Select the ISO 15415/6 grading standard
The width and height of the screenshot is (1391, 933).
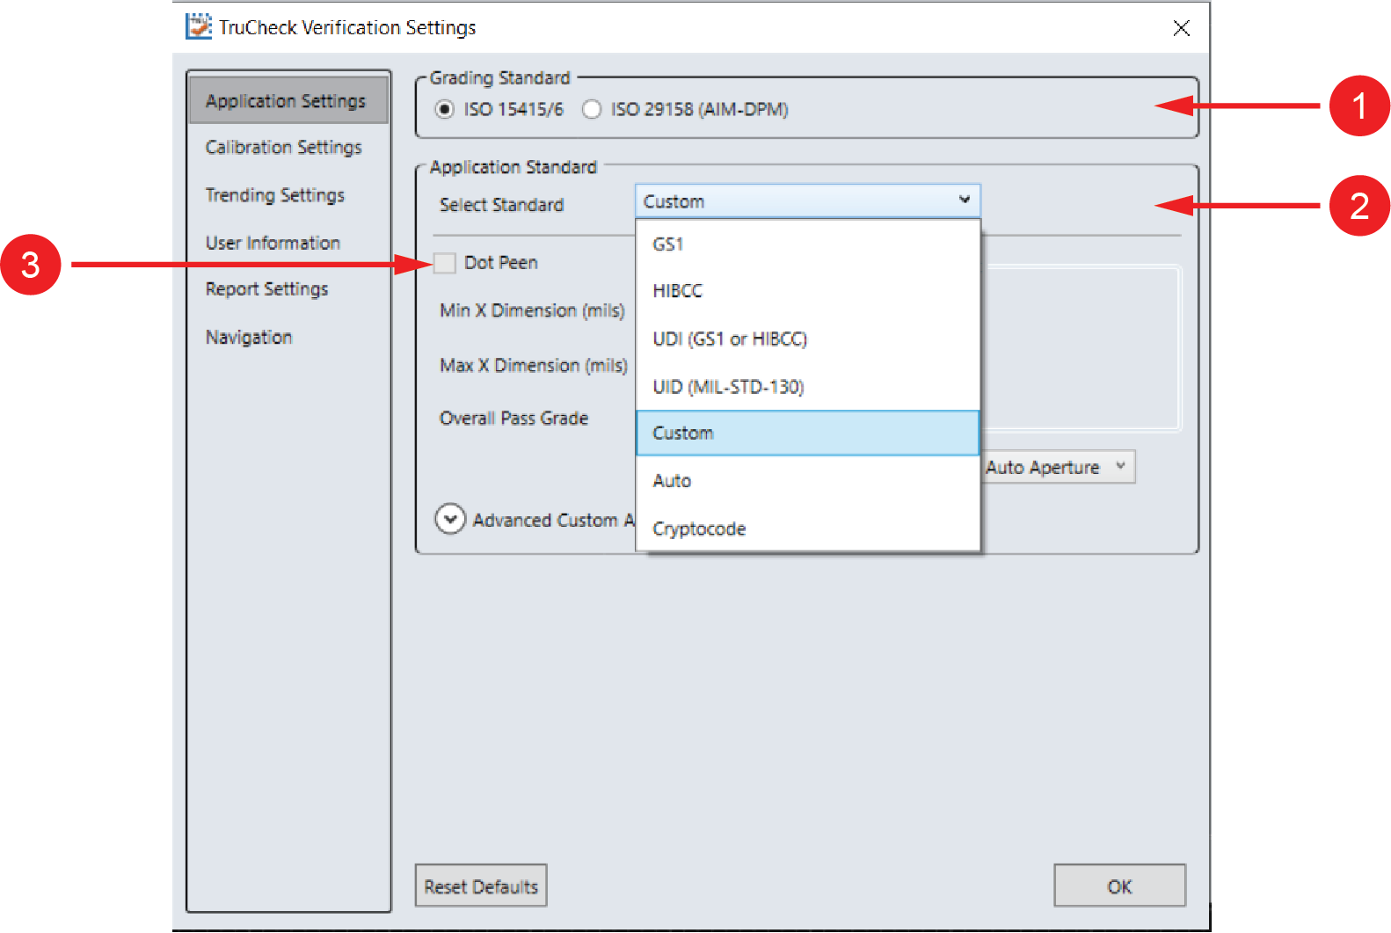(445, 109)
